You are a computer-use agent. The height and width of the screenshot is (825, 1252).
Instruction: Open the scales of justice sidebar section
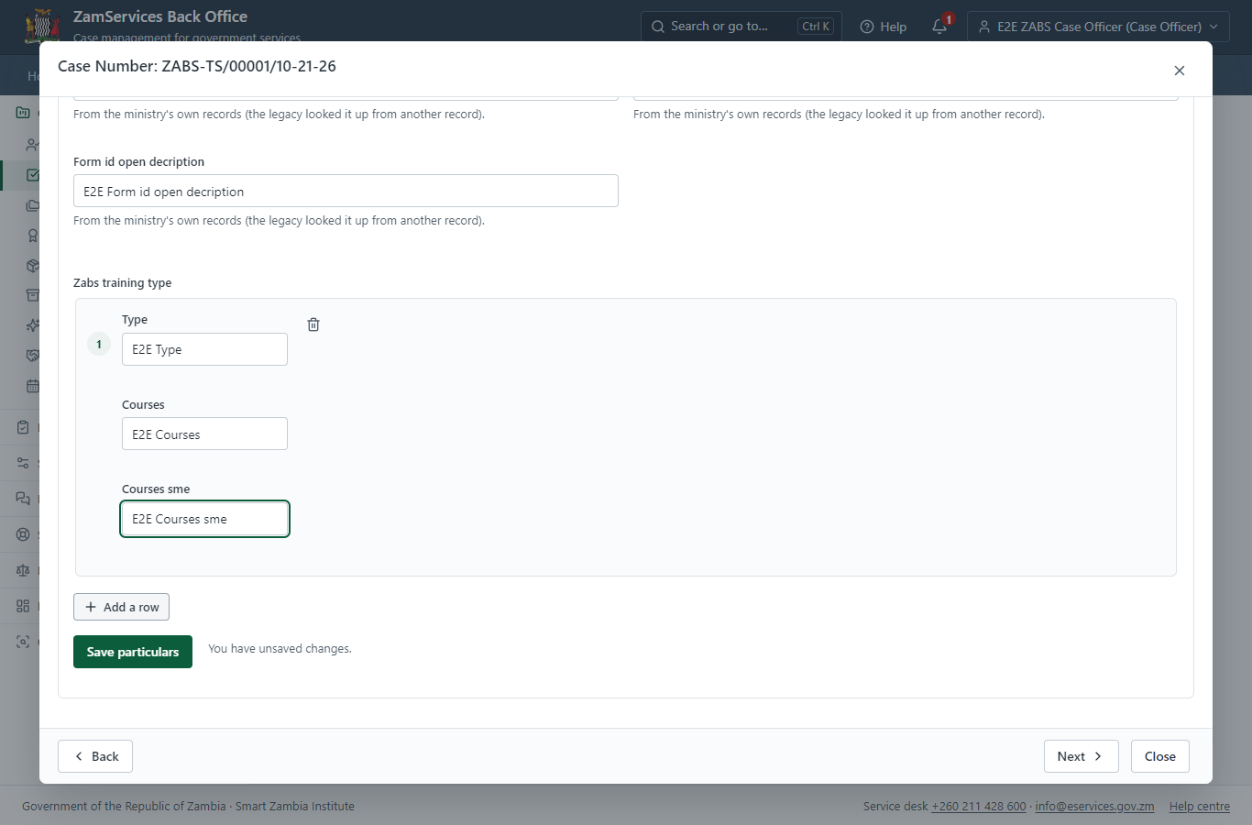[23, 570]
